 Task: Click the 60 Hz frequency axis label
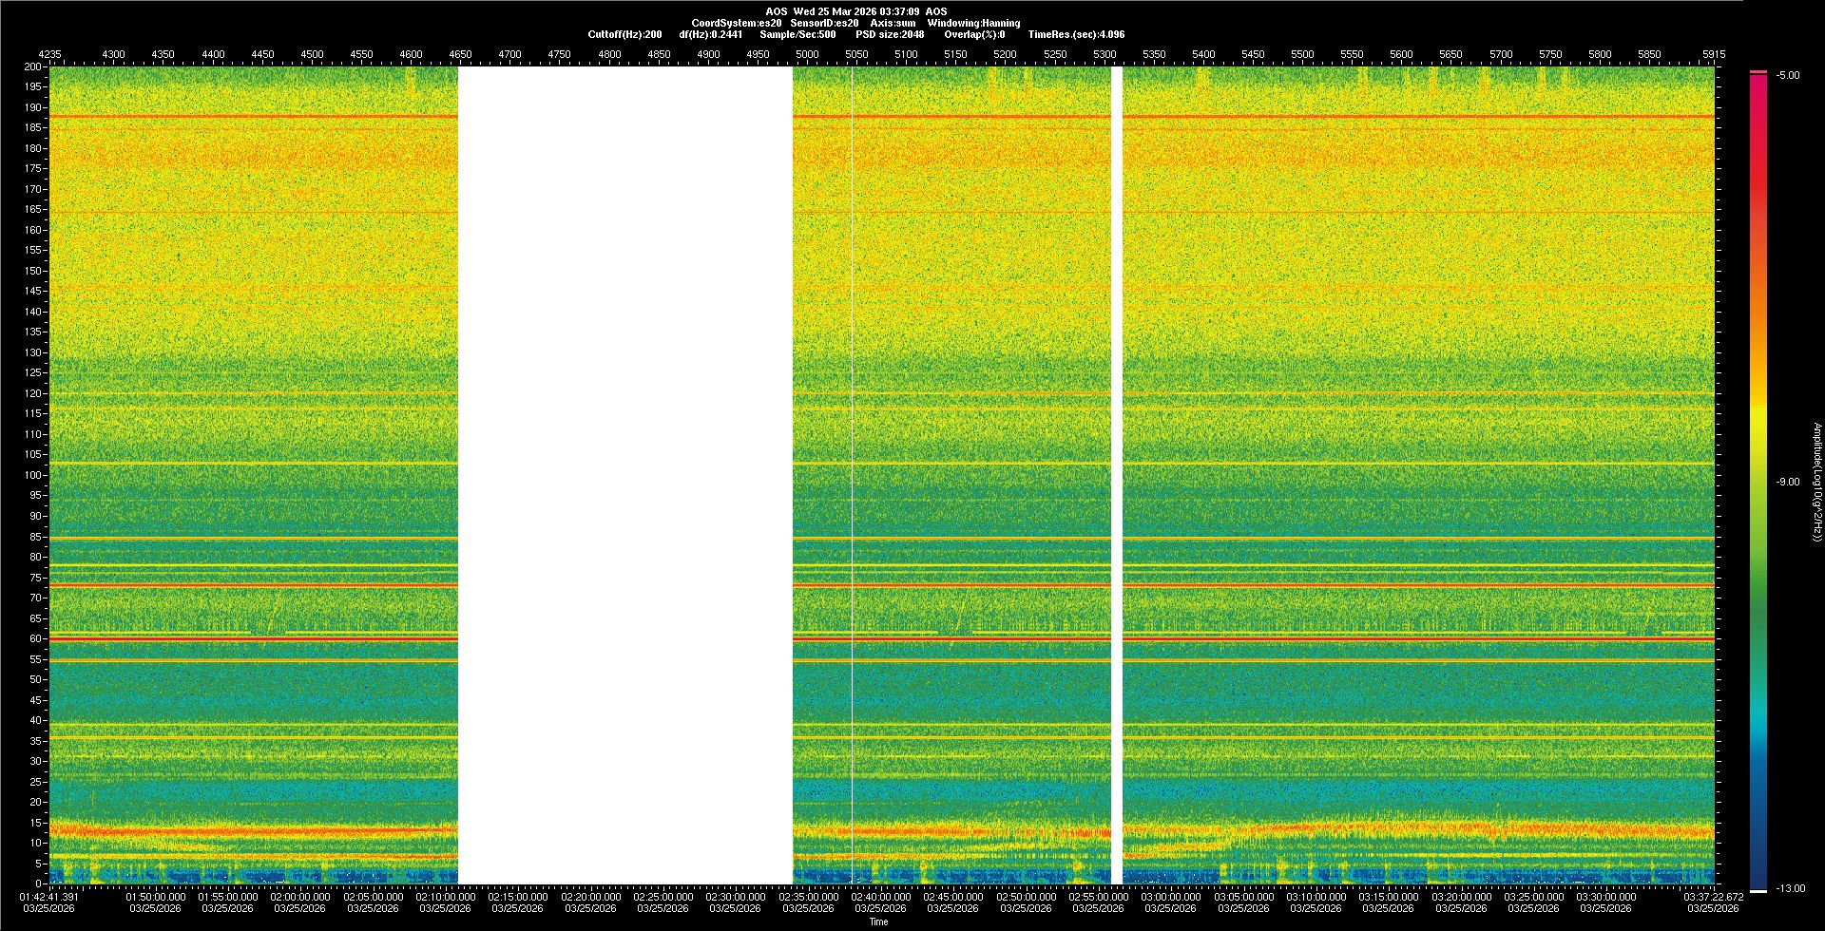click(x=35, y=638)
